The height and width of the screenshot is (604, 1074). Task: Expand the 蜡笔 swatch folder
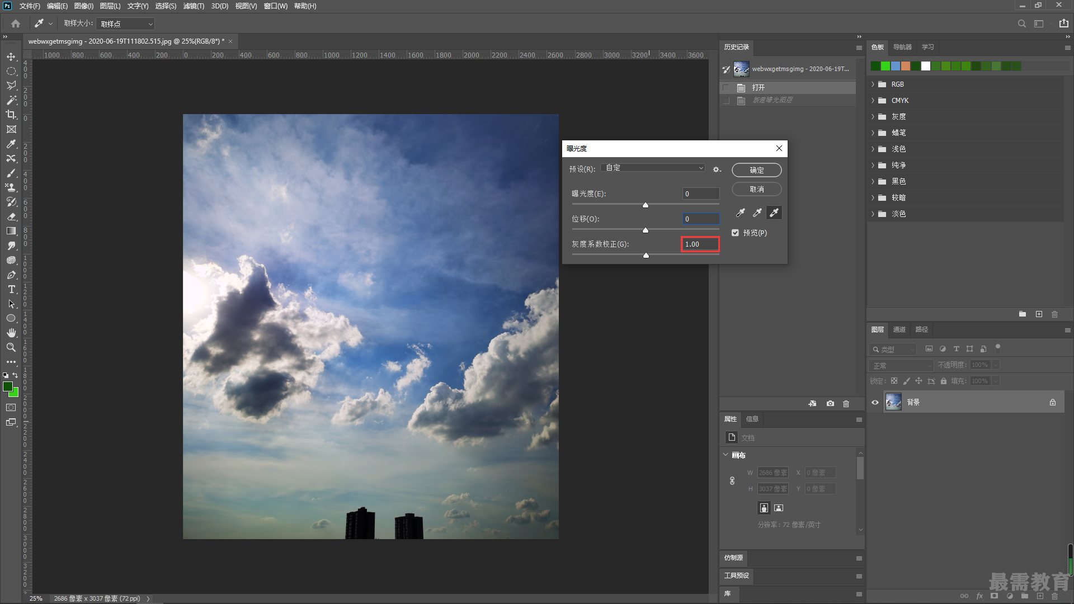[873, 133]
